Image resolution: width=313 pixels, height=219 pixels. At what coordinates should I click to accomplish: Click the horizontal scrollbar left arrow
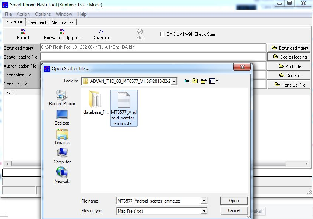pos(7,163)
